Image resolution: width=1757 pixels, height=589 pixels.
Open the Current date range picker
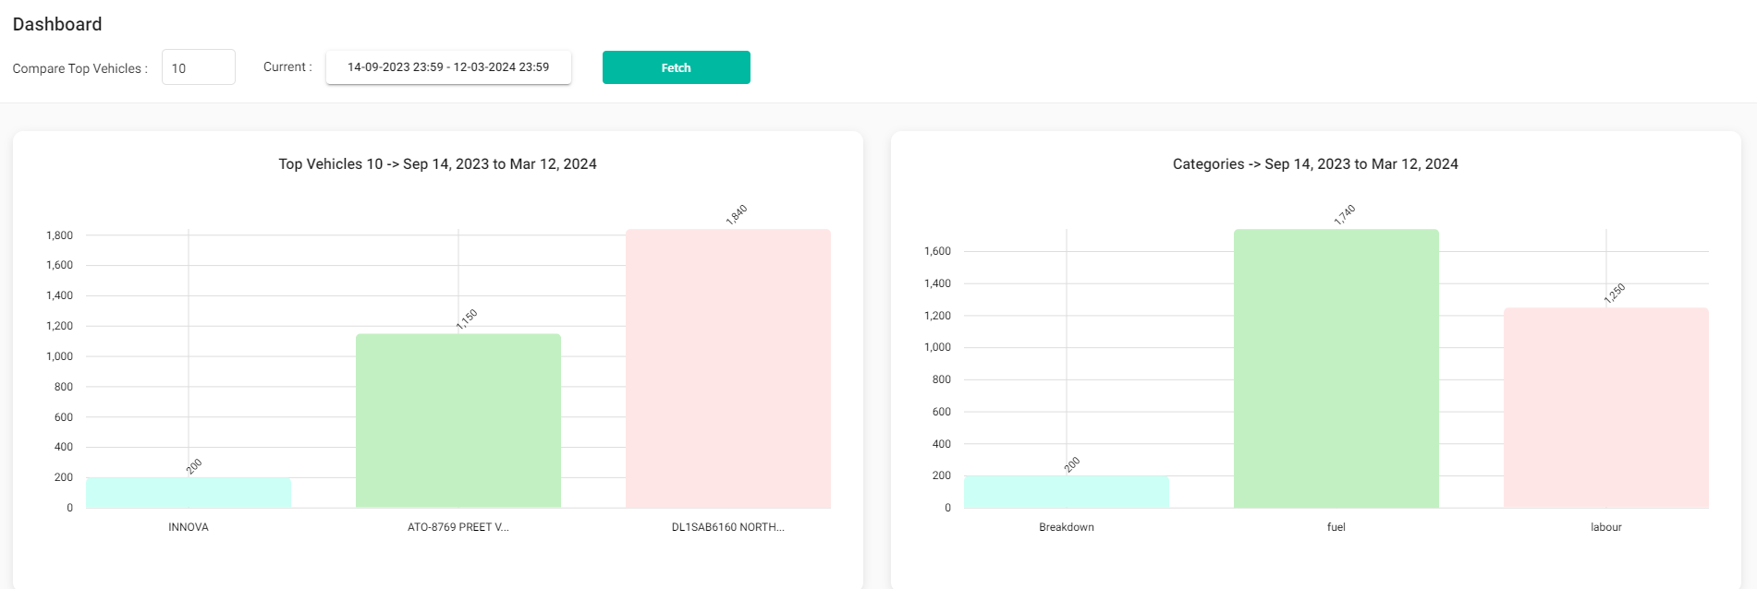point(448,67)
